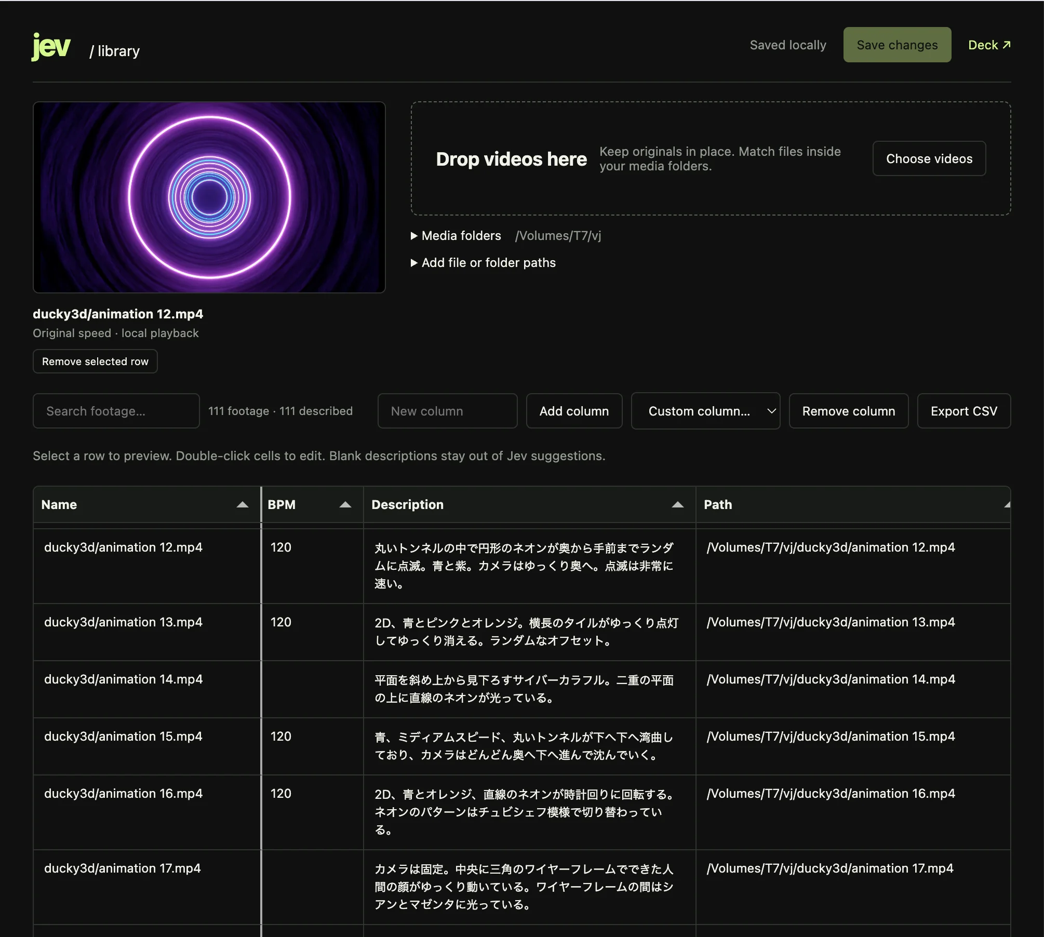Click BPM cell of animation 15.mp4
Screen dimensions: 1044x937
click(312, 746)
